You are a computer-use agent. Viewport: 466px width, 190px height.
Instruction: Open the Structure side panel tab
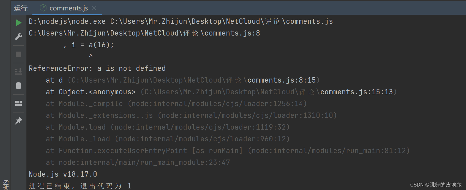point(6,185)
